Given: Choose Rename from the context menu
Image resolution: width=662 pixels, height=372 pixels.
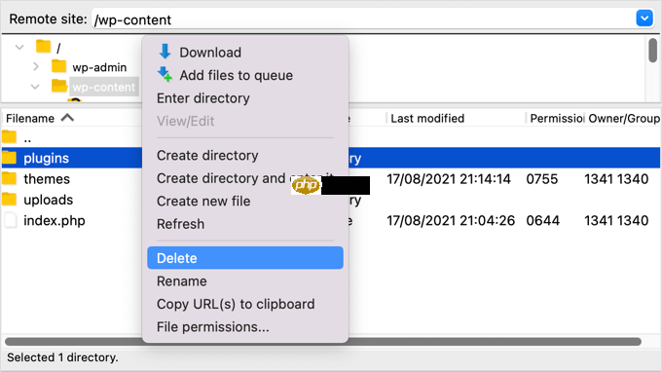Looking at the screenshot, I should (181, 281).
